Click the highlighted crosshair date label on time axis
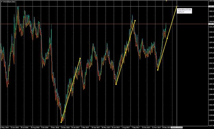 click(x=177, y=127)
